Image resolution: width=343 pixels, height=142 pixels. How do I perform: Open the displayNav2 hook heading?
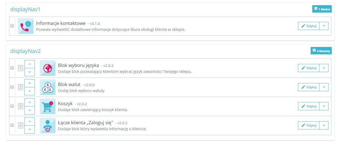pyautogui.click(x=25, y=51)
